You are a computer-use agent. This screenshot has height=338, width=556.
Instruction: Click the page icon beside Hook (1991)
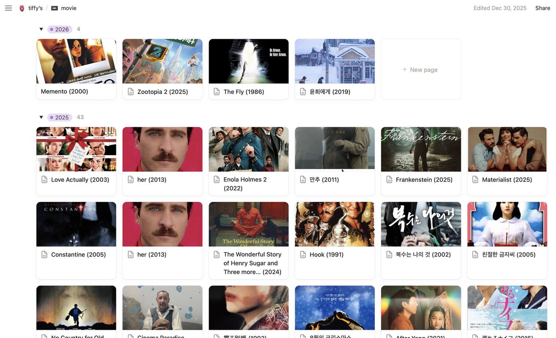click(x=303, y=255)
